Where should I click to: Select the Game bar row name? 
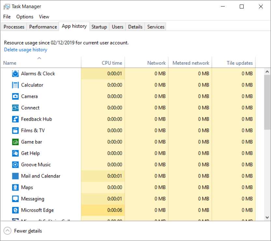click(x=32, y=142)
